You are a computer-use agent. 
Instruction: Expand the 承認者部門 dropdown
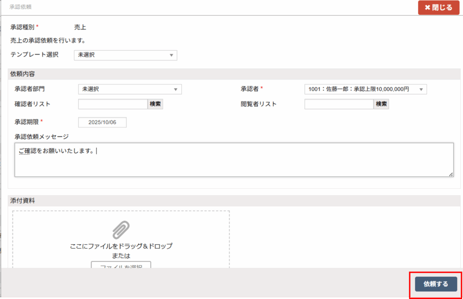point(130,89)
